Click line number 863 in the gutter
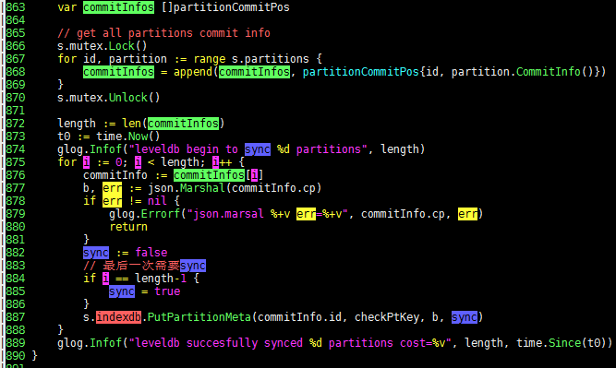The height and width of the screenshot is (368, 616). [x=16, y=7]
